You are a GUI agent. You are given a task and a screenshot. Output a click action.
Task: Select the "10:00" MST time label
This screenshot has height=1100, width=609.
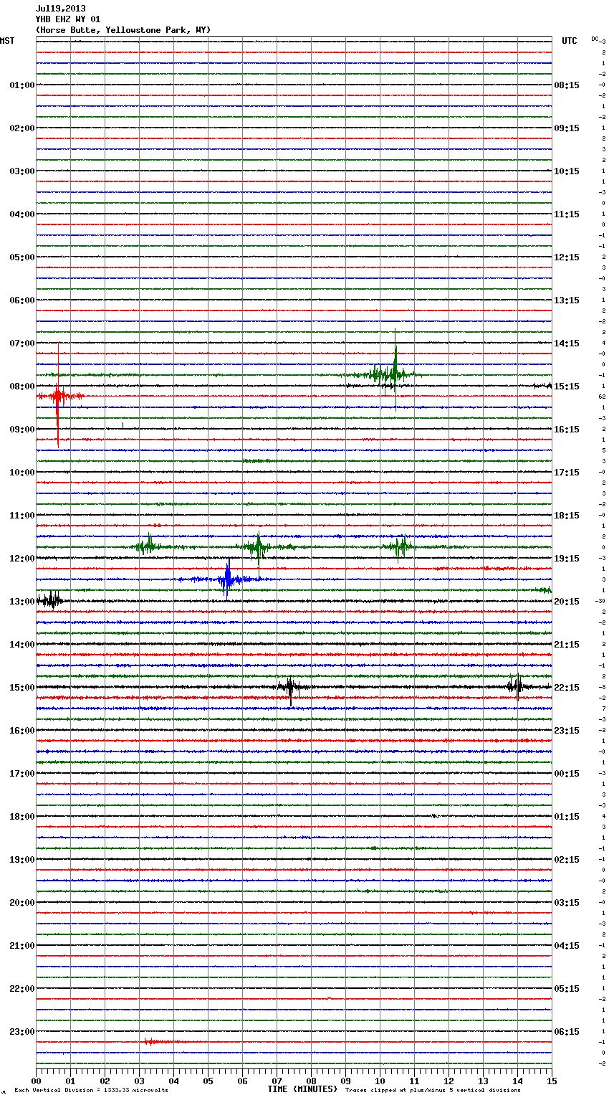[21, 473]
